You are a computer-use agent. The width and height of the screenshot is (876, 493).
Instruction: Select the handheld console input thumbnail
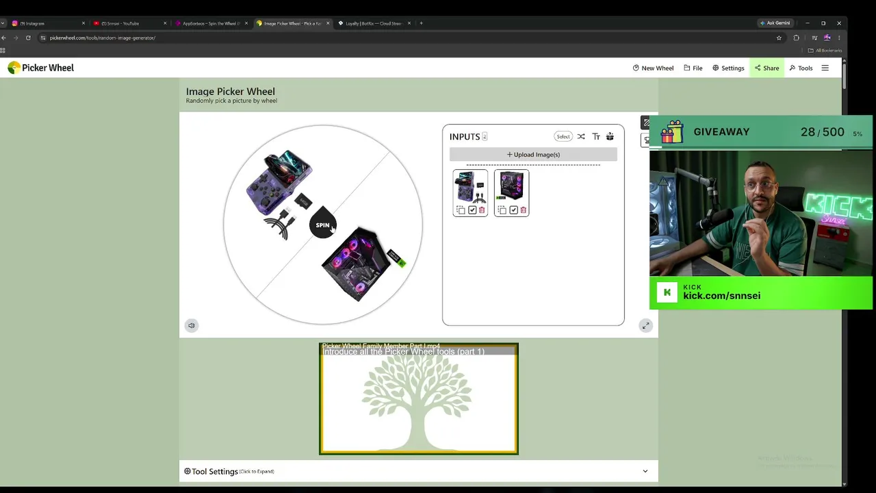[470, 188]
